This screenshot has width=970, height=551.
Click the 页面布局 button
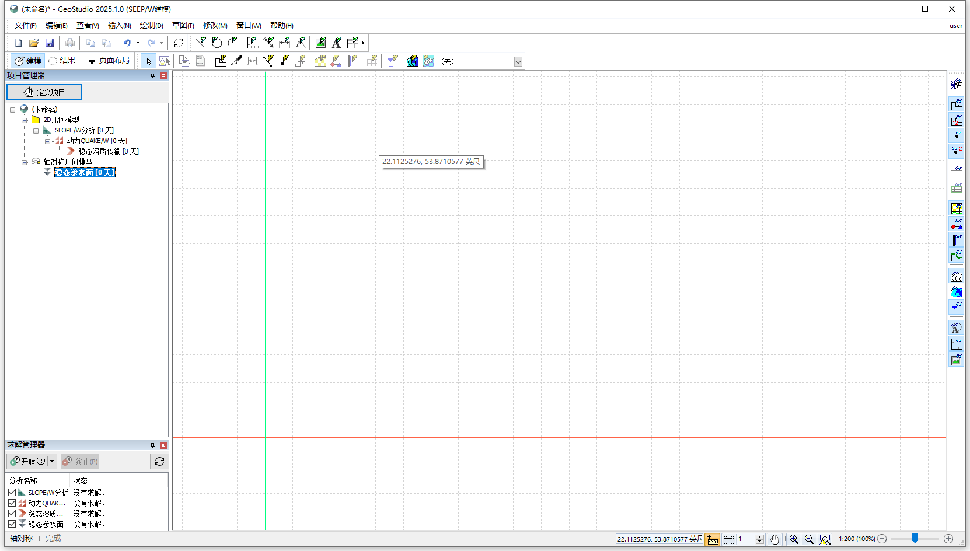[x=109, y=61]
